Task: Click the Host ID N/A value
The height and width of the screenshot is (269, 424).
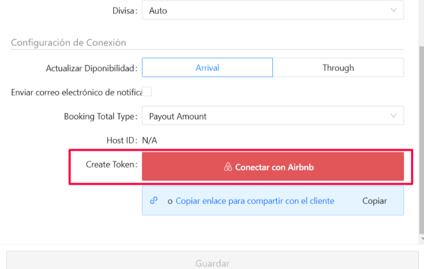Action: [x=149, y=140]
